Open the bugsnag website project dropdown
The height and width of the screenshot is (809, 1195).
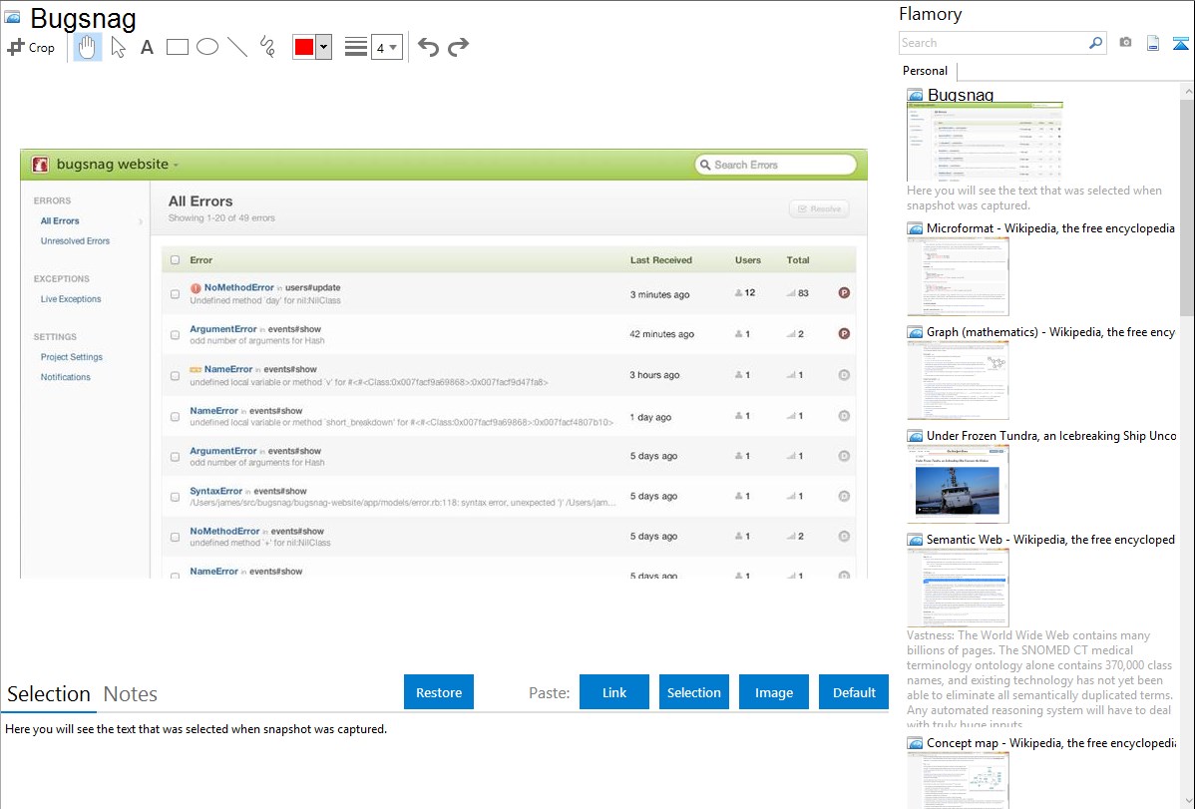click(118, 165)
